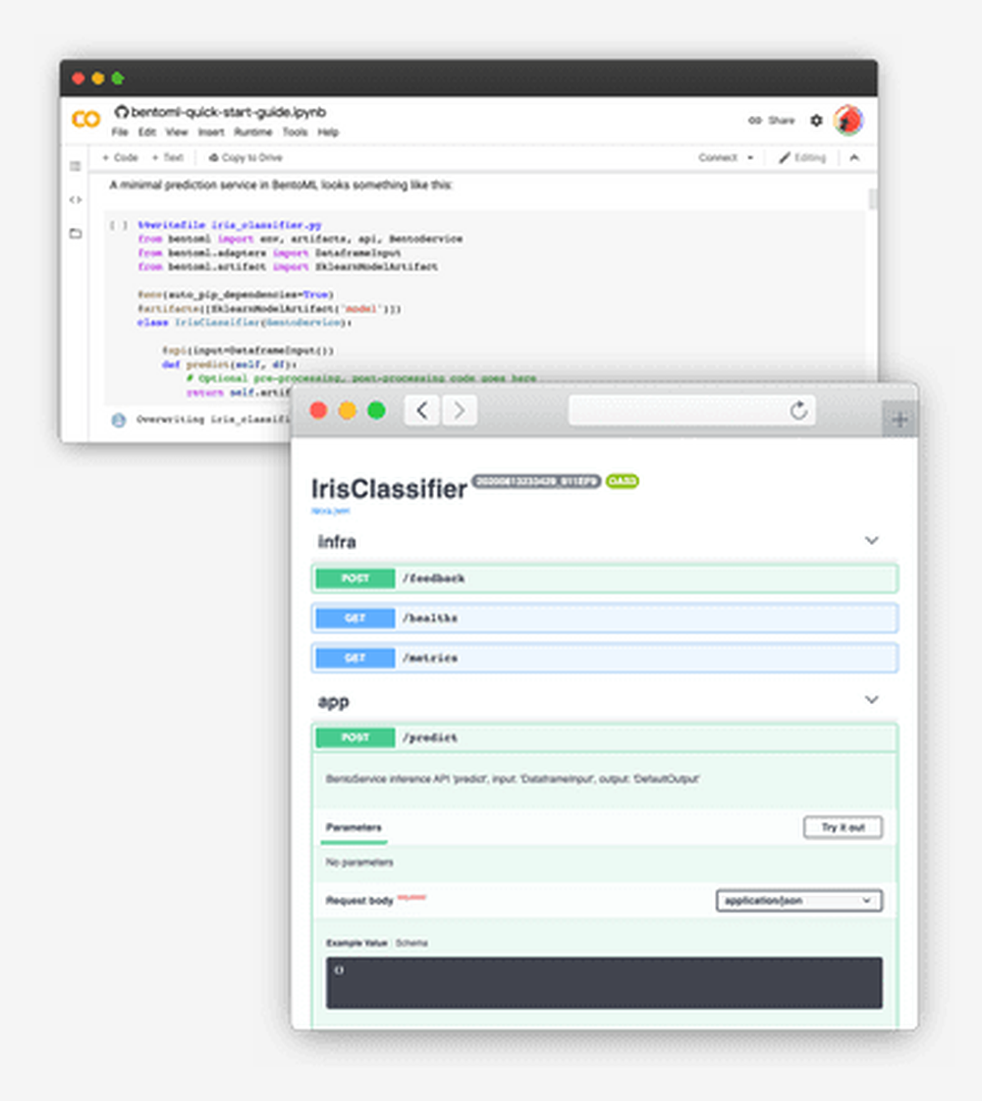Click the browser forward arrow button
This screenshot has height=1101, width=982.
click(x=459, y=411)
